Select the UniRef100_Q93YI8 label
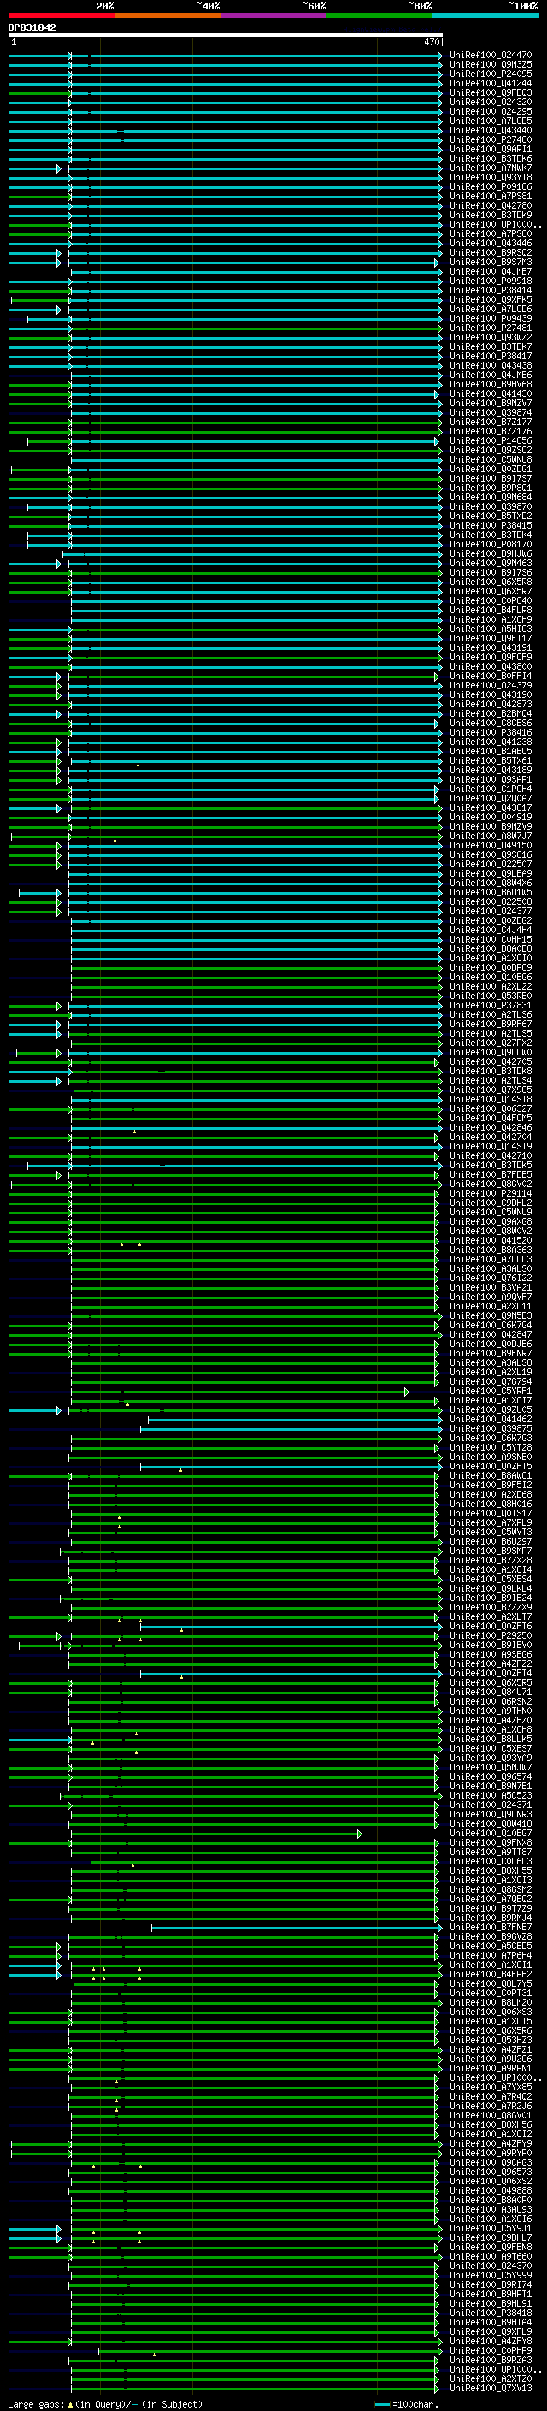Screen dimensions: 547x2411 [490, 178]
